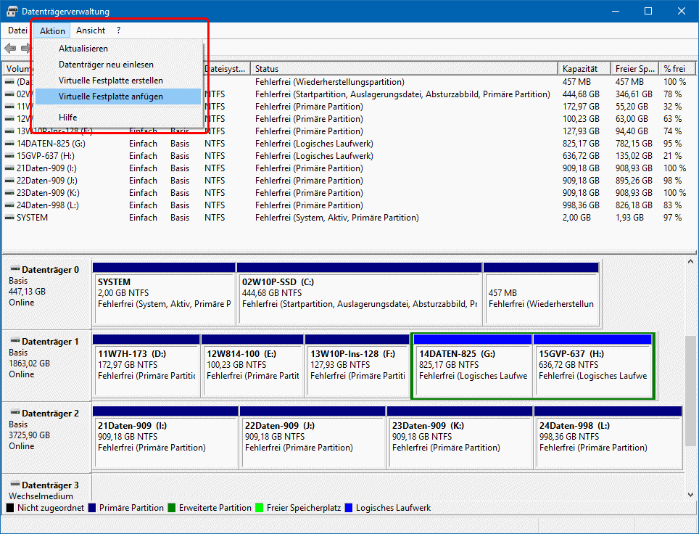Click the Primäre Partition legend color swatch
This screenshot has height=534, width=699.
point(92,509)
